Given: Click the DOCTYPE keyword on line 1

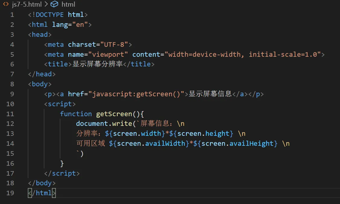Looking at the screenshot, I should coord(50,15).
